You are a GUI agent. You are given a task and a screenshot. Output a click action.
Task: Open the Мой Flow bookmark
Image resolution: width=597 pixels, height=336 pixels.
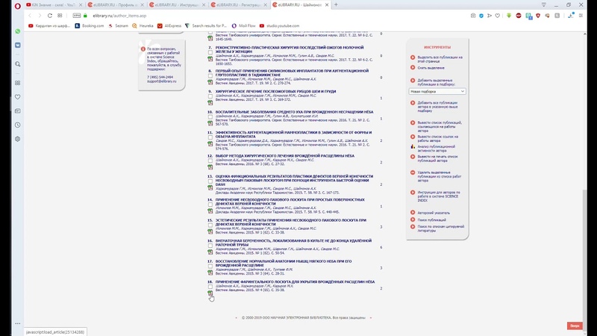coord(244,26)
